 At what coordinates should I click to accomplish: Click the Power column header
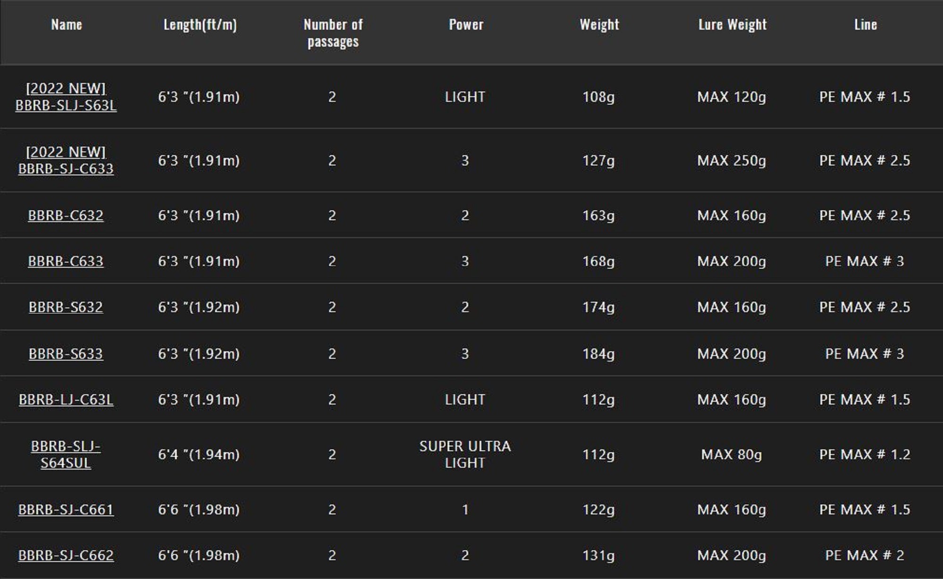coord(466,25)
